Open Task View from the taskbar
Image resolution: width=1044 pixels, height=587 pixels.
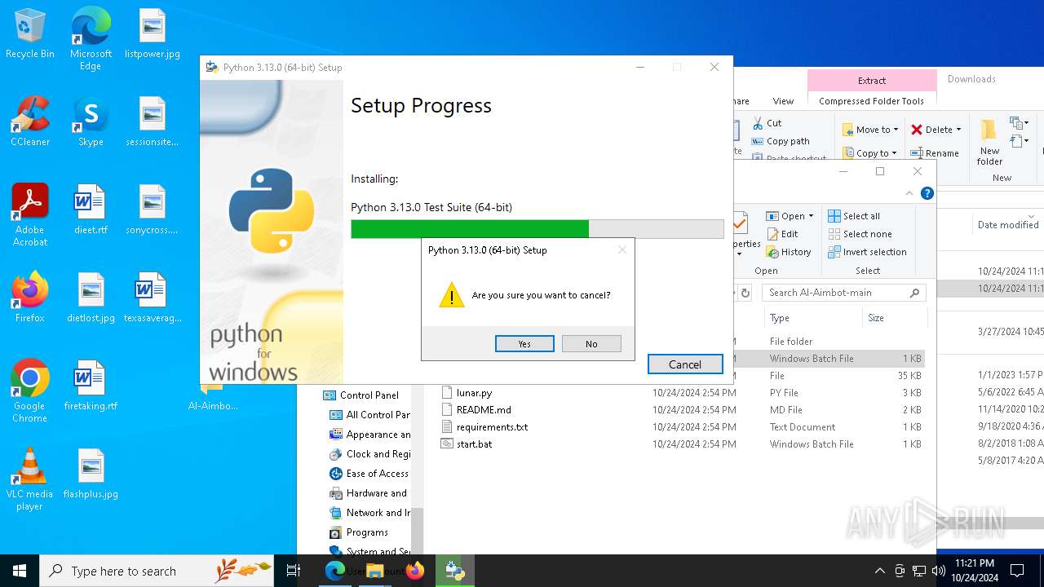point(294,571)
